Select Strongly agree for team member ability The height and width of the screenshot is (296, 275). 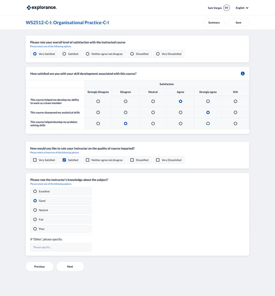[208, 101]
